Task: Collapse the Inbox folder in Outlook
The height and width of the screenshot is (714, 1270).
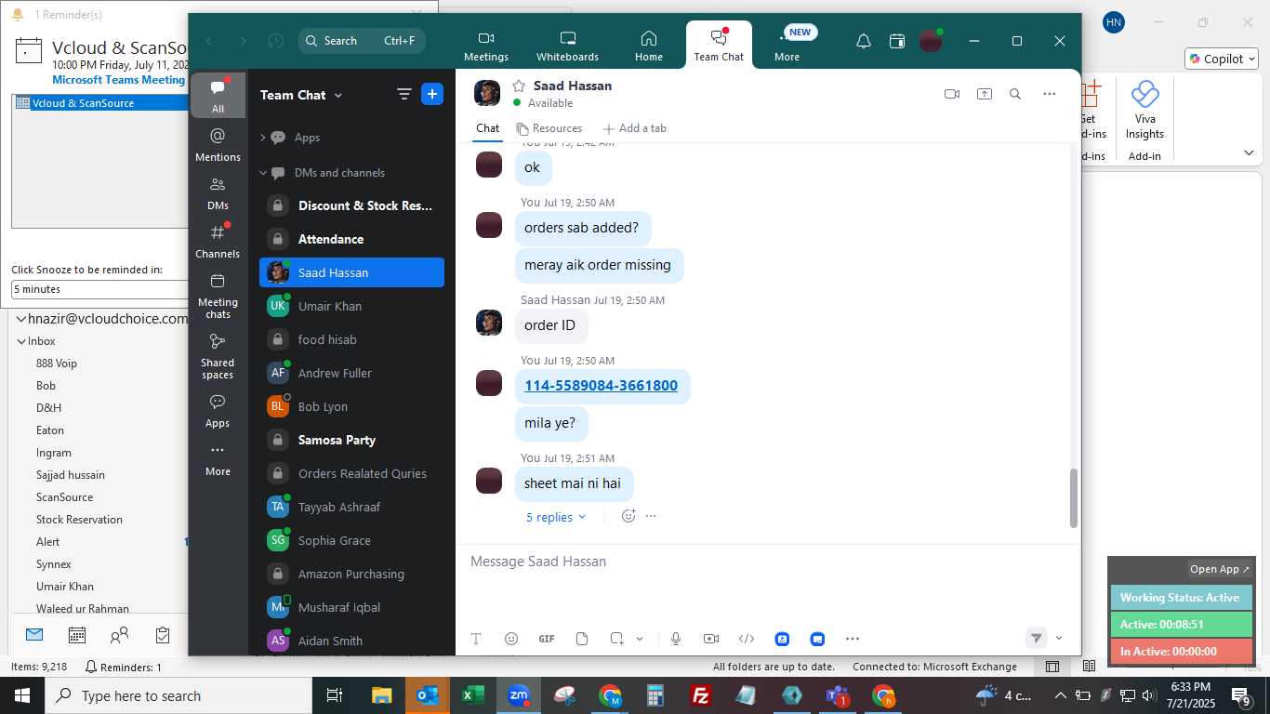Action: [21, 341]
